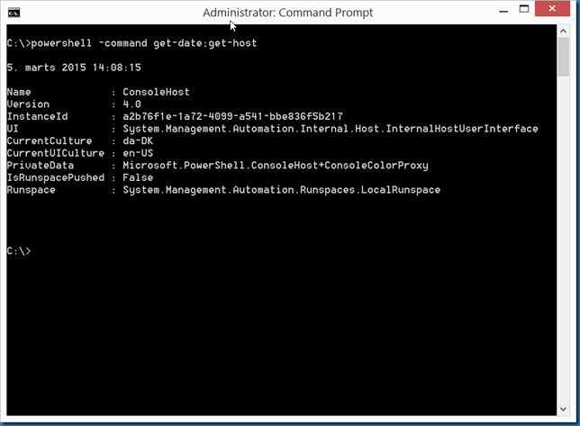Image resolution: width=580 pixels, height=426 pixels.
Task: Click the C:\> prompt at the bottom
Action: point(19,251)
